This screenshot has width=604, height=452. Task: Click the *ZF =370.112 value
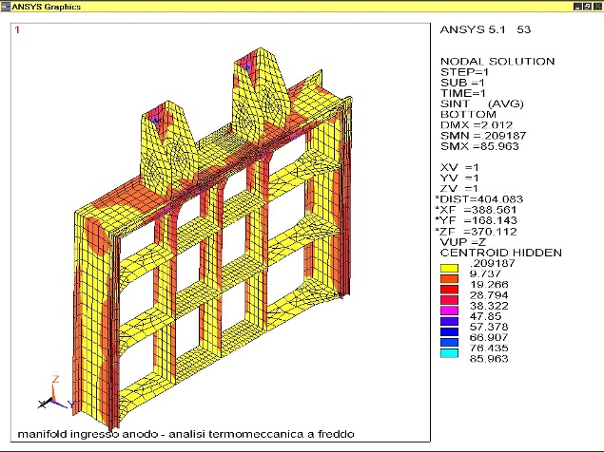[x=476, y=232]
